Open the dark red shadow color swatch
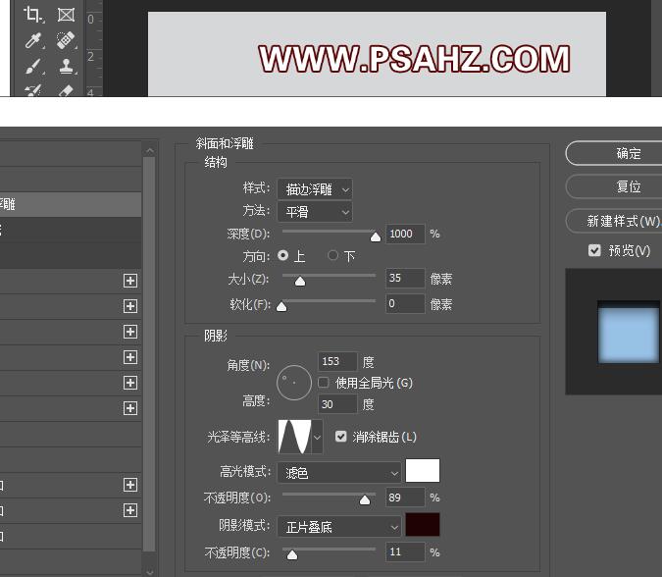The image size is (662, 577). [x=422, y=525]
